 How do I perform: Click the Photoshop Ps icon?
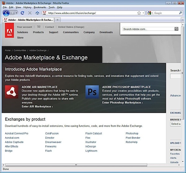coord(92,92)
